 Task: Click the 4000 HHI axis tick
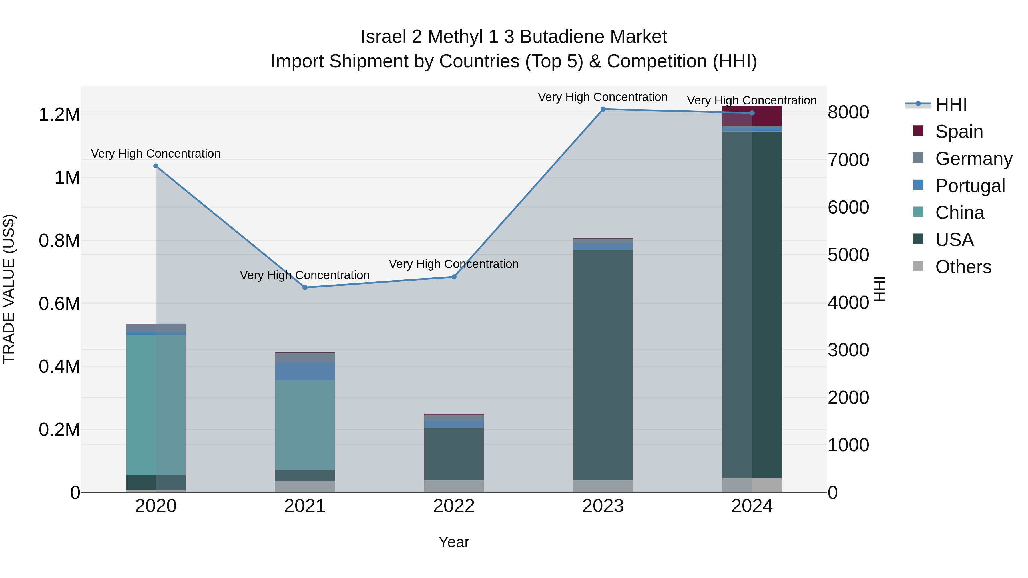pos(848,303)
